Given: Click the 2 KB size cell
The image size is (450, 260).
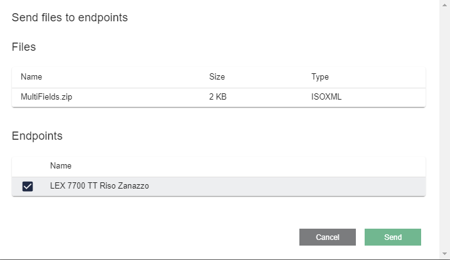Looking at the screenshot, I should (218, 96).
